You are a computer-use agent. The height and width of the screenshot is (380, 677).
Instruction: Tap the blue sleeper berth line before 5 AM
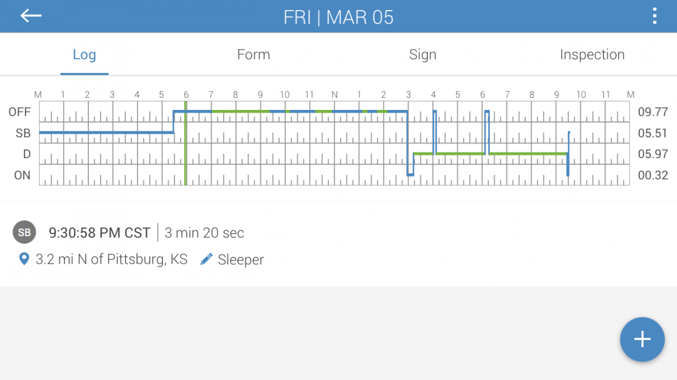tap(106, 133)
